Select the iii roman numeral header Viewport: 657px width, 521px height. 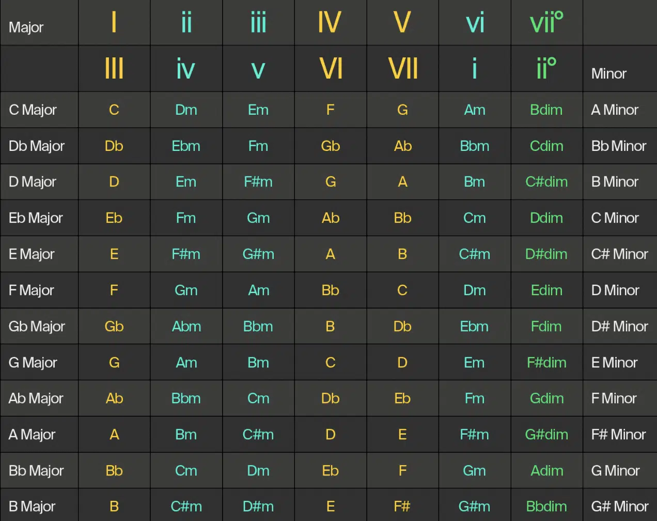click(258, 22)
